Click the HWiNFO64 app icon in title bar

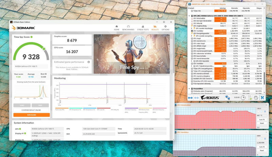[190, 4]
